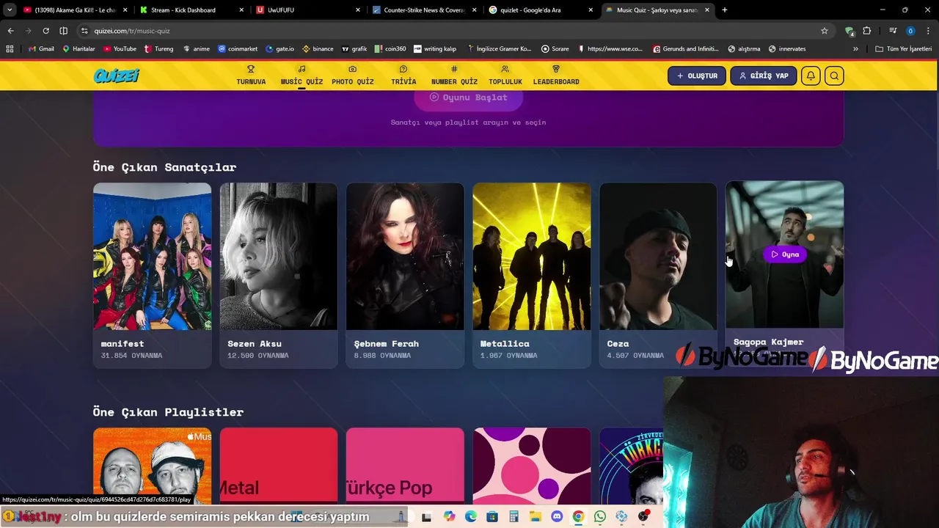
Task: Launch Microsoft Edge from the taskbar
Action: [x=470, y=517]
